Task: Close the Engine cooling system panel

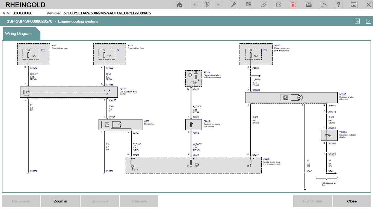Action: [368, 21]
